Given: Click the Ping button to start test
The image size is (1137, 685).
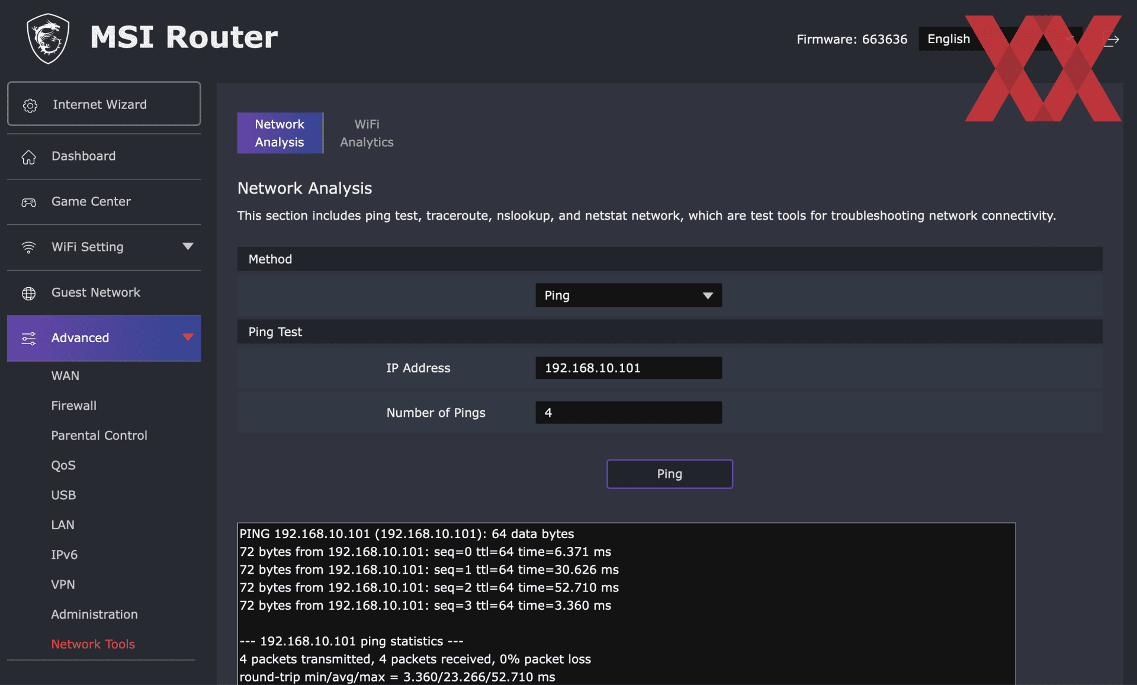Looking at the screenshot, I should click(670, 474).
